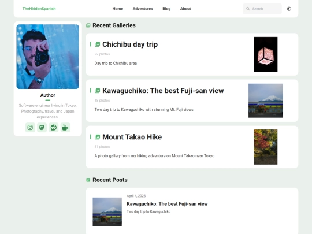
Task: Open the Blog navigation link
Action: tap(166, 9)
